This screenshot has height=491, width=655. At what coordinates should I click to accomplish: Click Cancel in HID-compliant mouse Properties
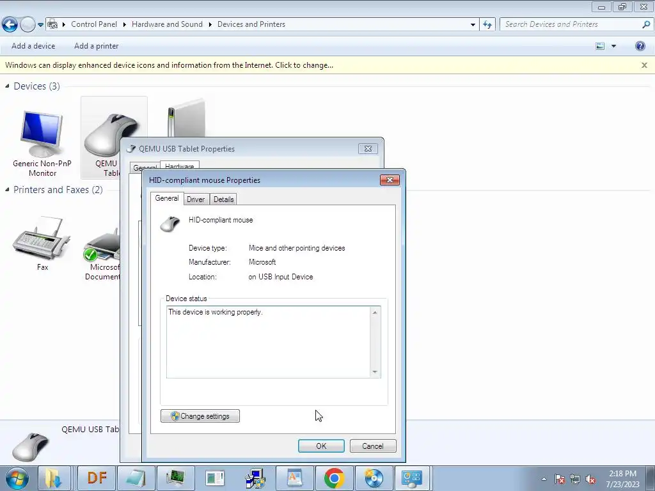[373, 446]
